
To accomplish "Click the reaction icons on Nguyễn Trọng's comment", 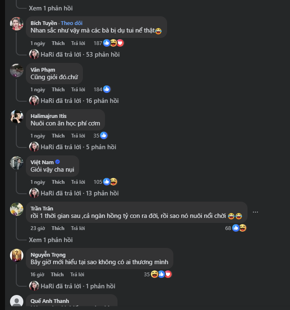I will click(x=161, y=274).
